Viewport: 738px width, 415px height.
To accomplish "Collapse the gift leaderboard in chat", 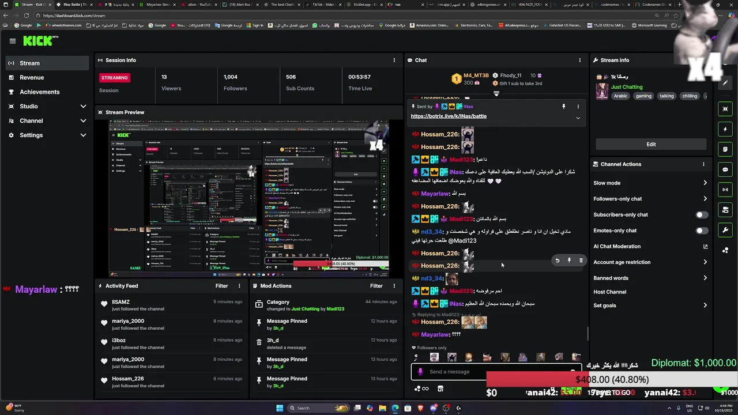I will coord(496,93).
